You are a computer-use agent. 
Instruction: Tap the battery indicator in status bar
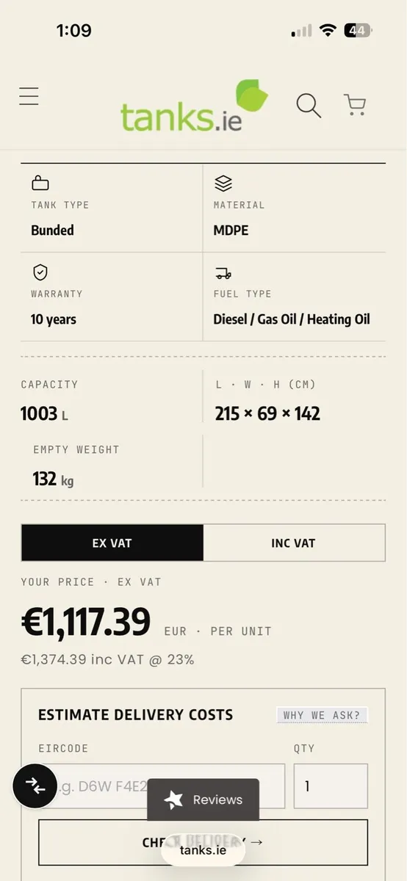point(359,31)
